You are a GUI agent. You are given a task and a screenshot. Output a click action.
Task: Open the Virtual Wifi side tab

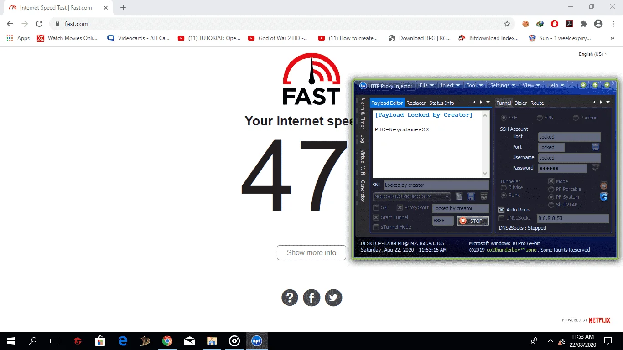[x=363, y=162]
